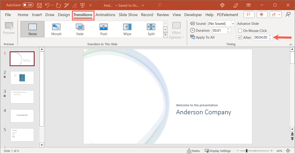Redo the last action

[x=58, y=5]
